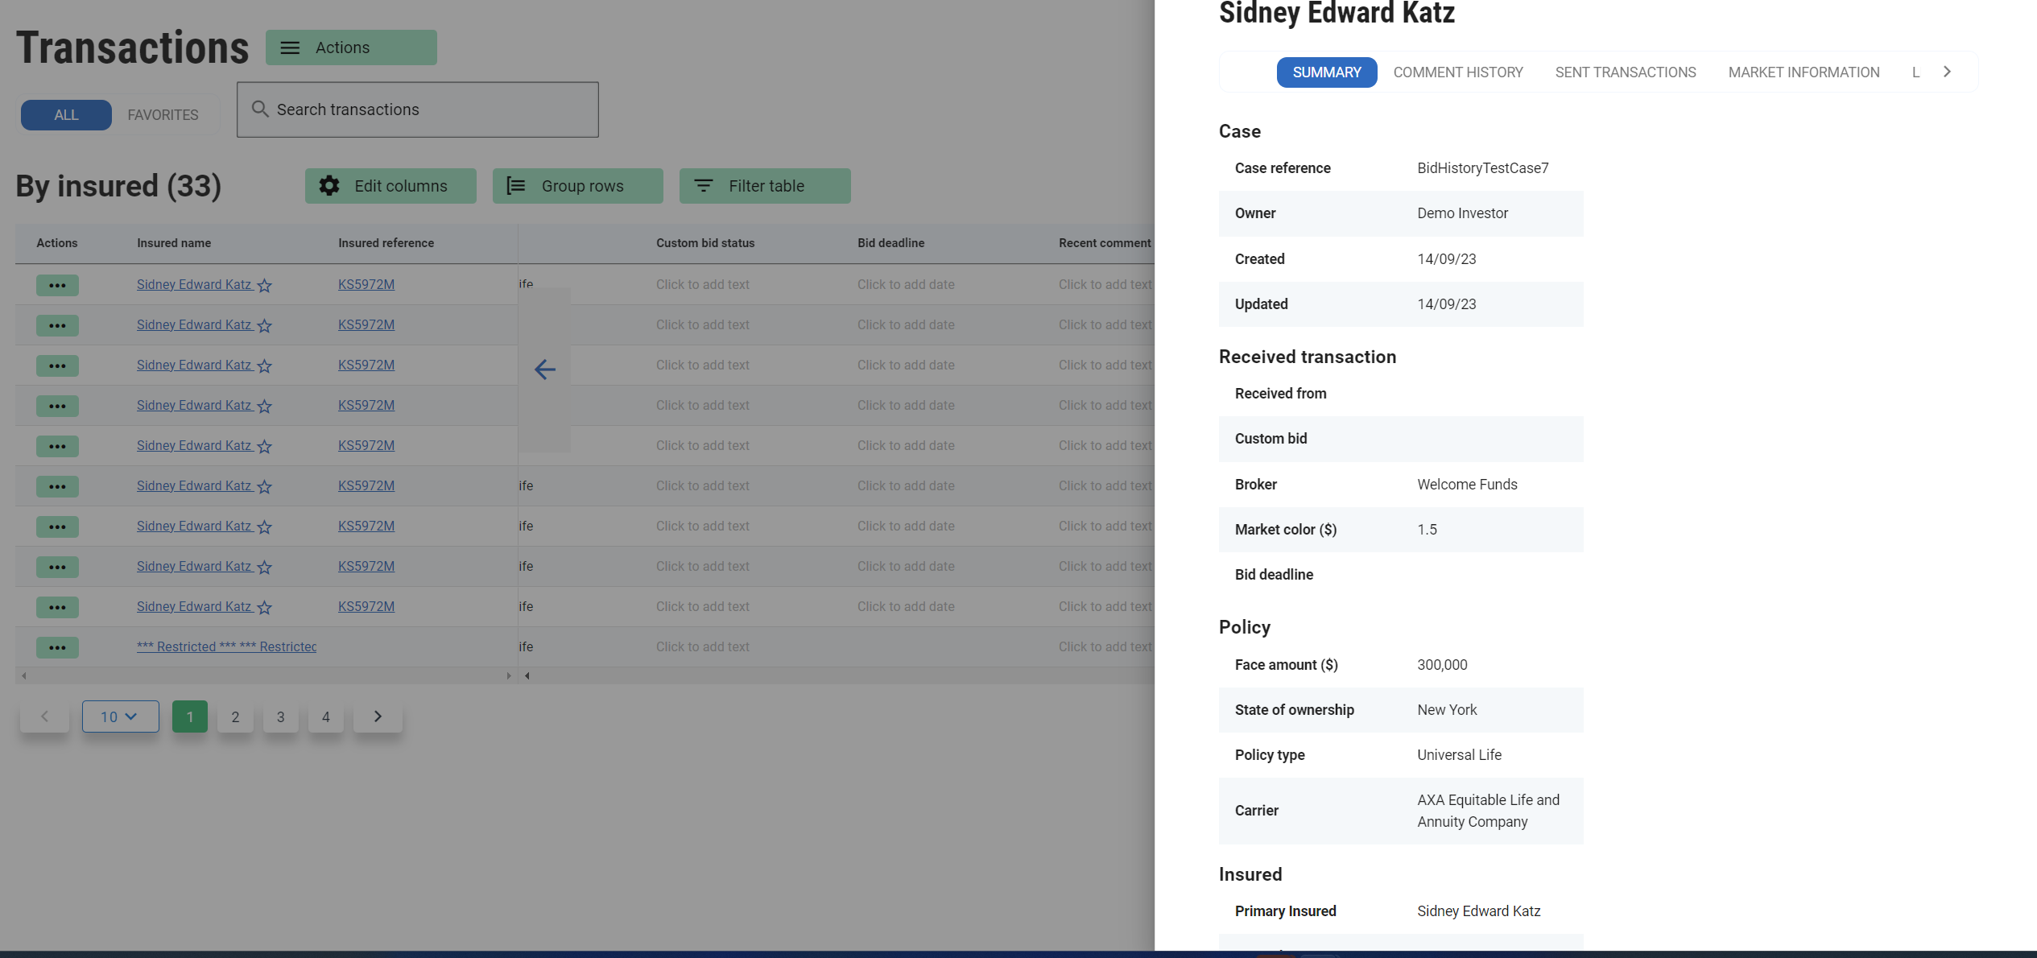The image size is (2037, 958).
Task: Toggle favorite star on the last Sidney Edward Katz row
Action: [x=265, y=608]
